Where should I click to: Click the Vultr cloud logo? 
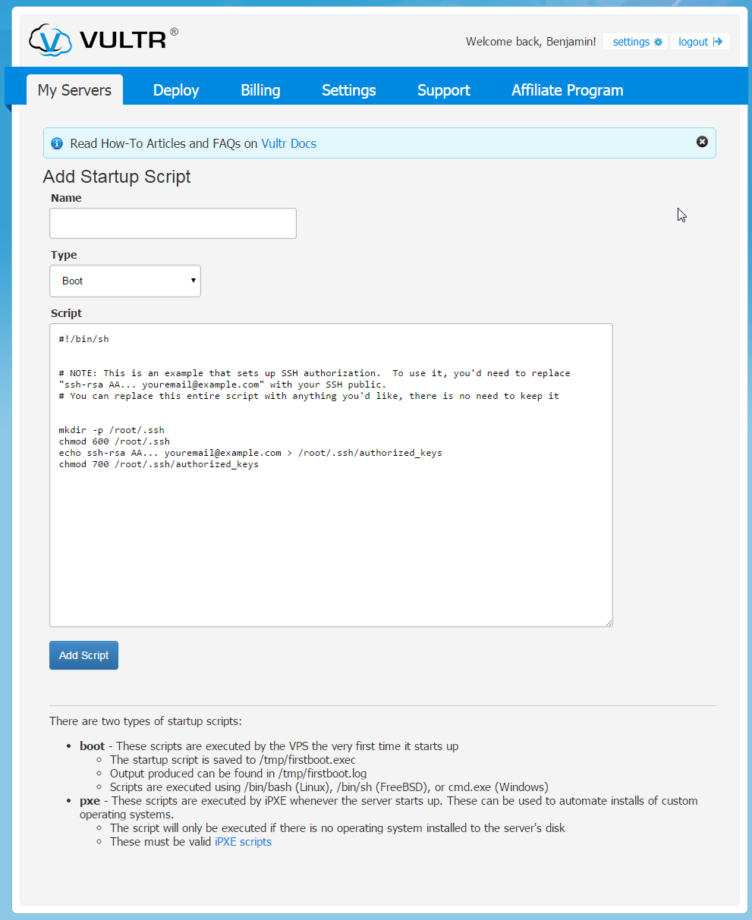point(49,41)
